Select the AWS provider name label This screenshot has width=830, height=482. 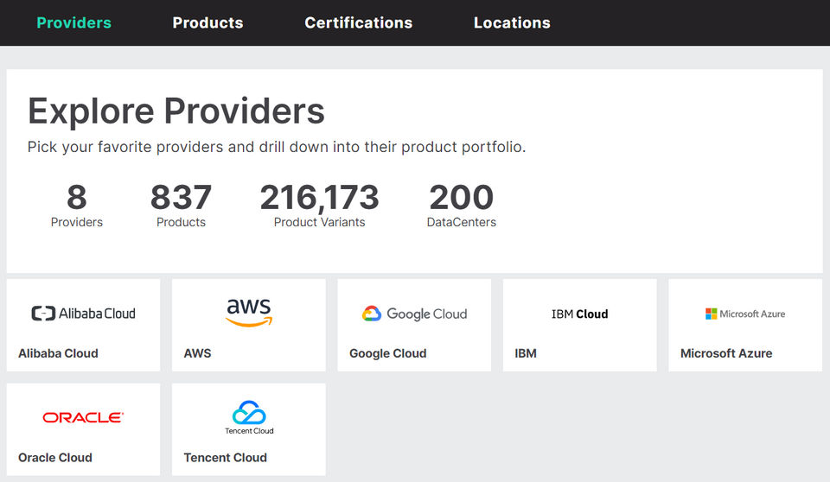[x=197, y=353]
